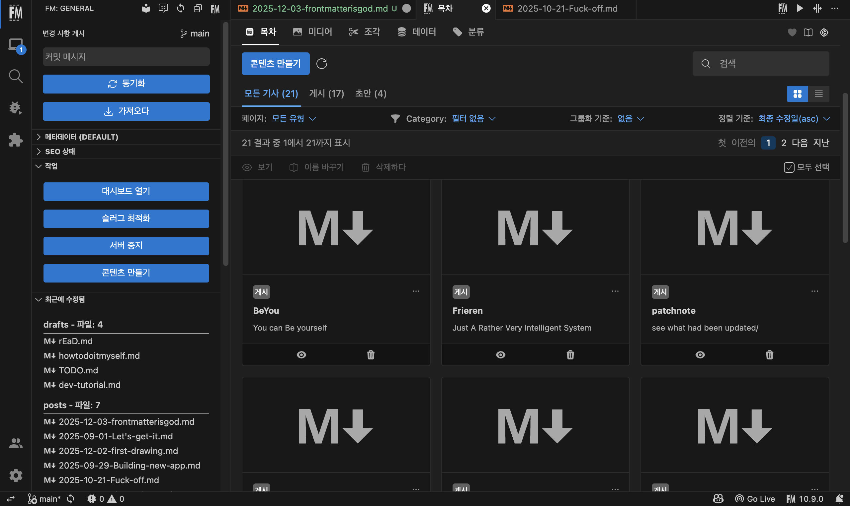Click Go Live in the status bar
Screen dimensions: 850x506
(x=755, y=499)
